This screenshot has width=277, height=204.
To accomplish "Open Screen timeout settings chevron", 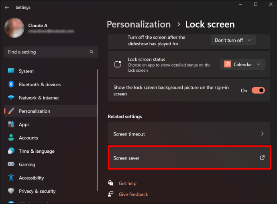I will (262, 134).
